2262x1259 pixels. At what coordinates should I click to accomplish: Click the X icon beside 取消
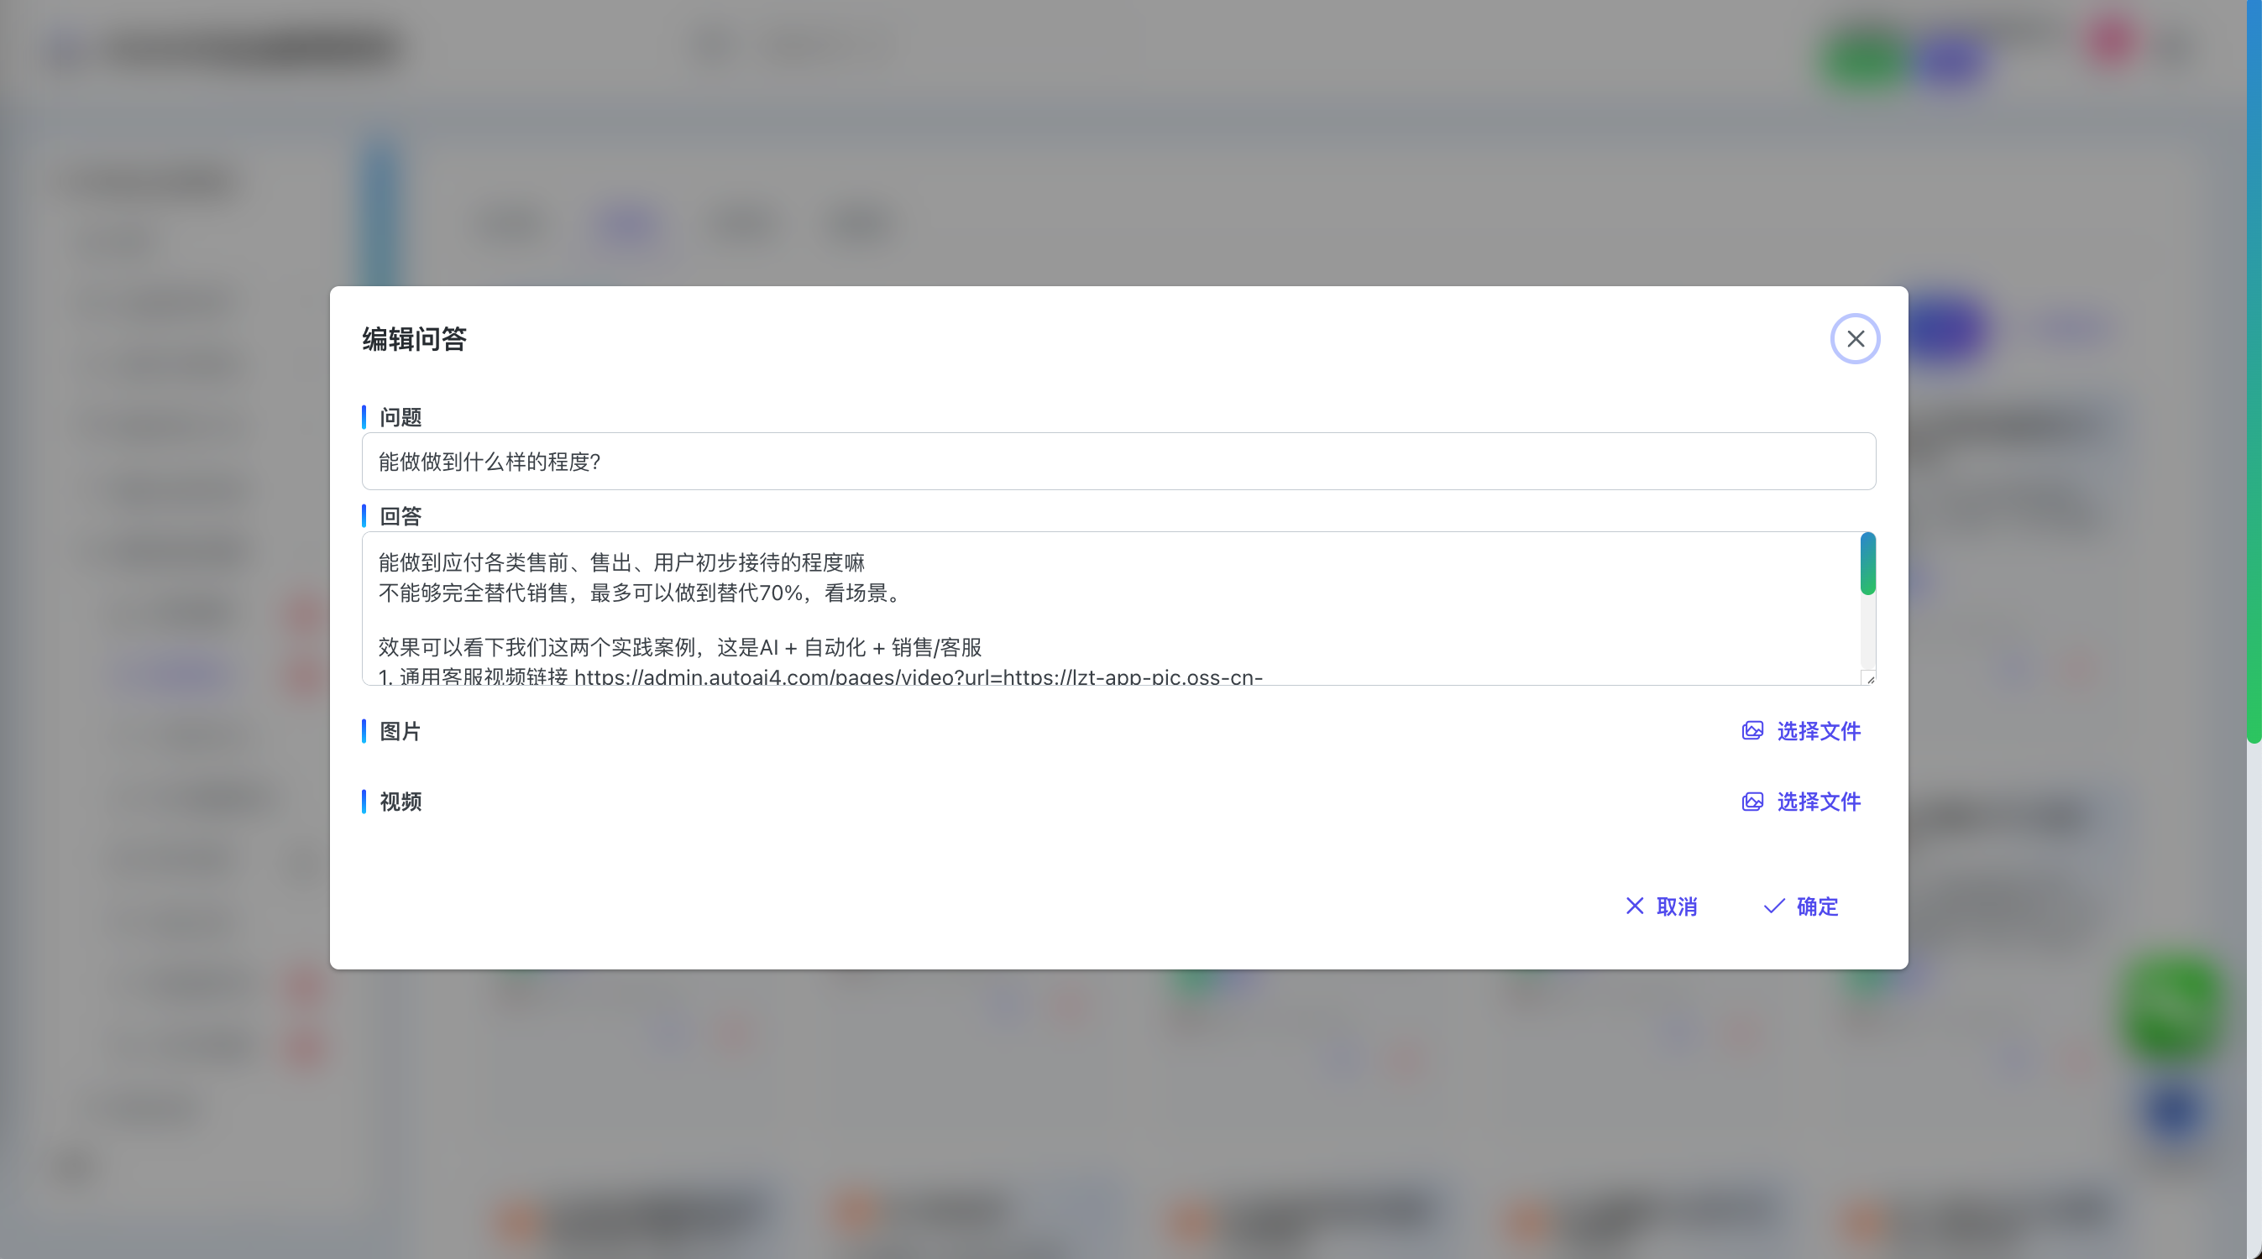click(x=1634, y=906)
